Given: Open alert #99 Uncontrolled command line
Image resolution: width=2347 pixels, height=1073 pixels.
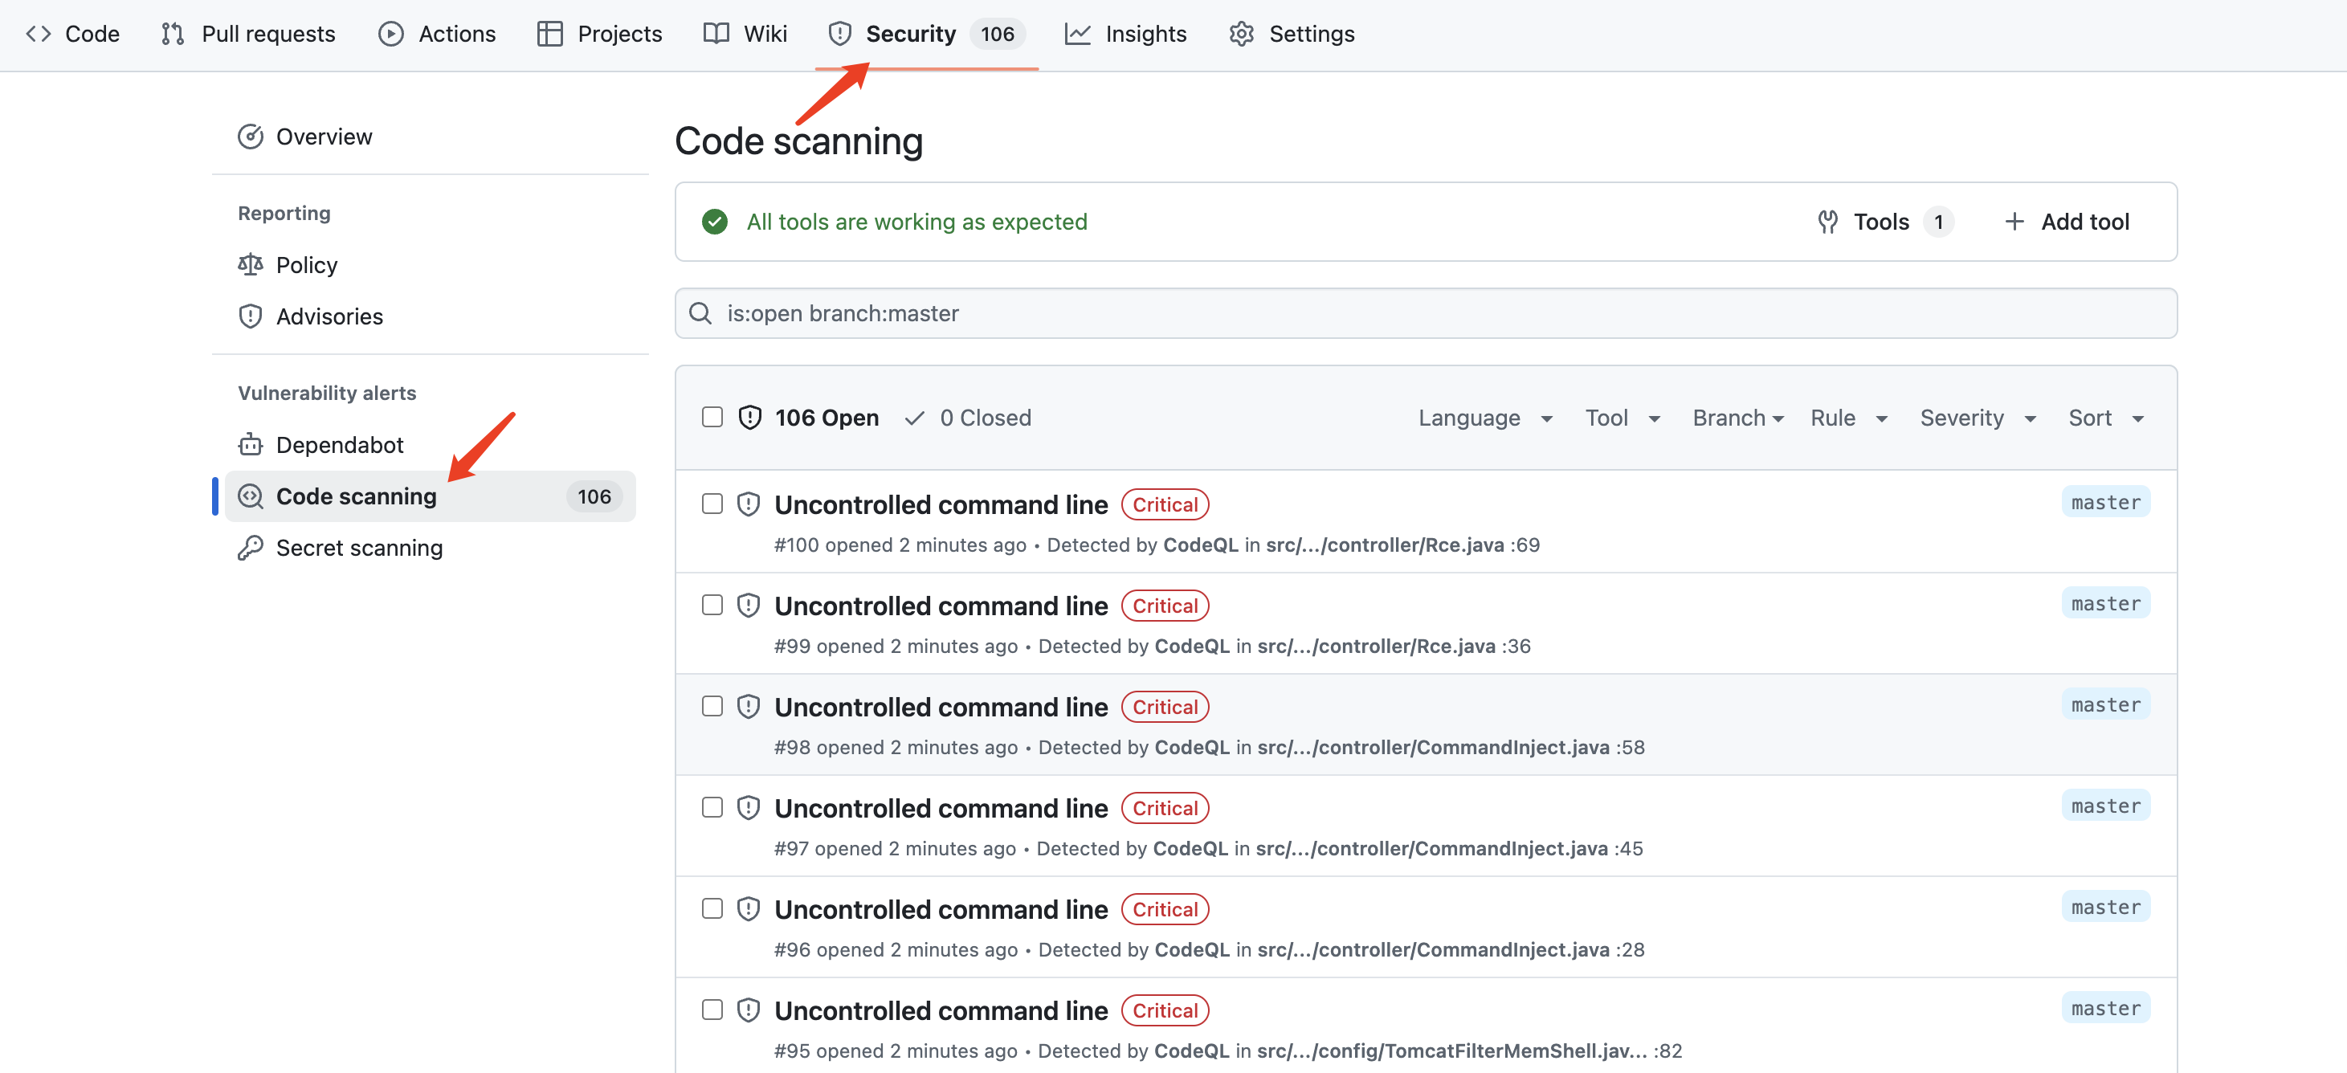Looking at the screenshot, I should (x=941, y=606).
